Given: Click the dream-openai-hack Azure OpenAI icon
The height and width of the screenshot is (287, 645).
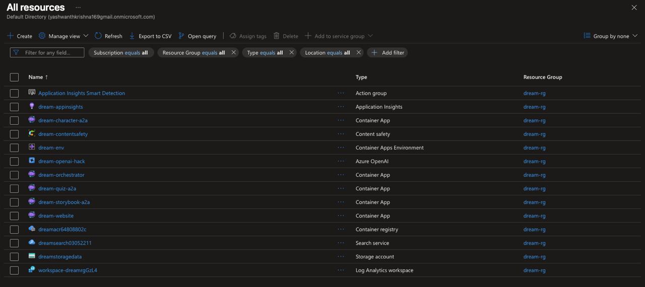Looking at the screenshot, I should coord(32,161).
